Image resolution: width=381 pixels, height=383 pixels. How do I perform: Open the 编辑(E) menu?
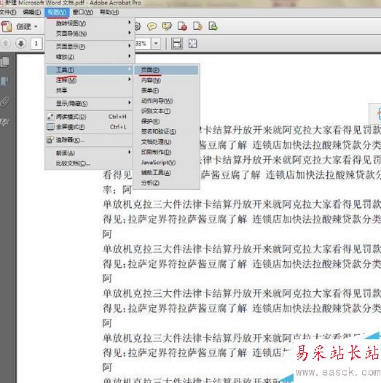click(x=32, y=12)
